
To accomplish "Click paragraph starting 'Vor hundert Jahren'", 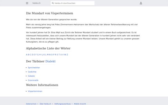I will coord(83,37).
